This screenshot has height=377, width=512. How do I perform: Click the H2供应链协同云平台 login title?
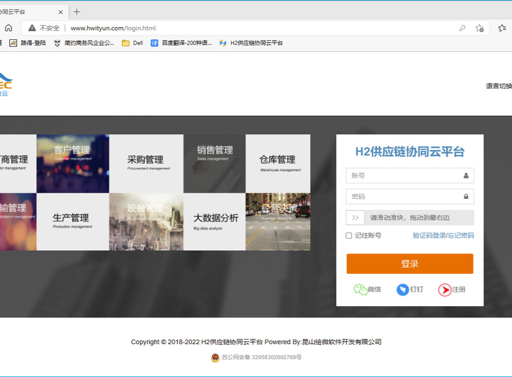[410, 152]
